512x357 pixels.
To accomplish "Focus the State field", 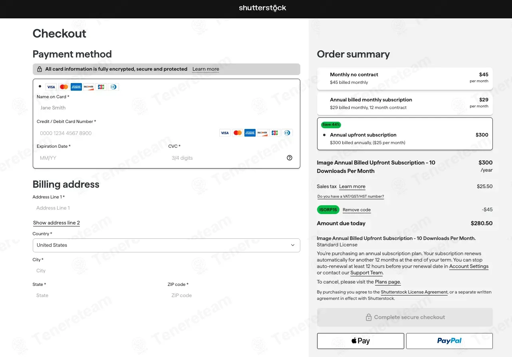I will click(99, 296).
